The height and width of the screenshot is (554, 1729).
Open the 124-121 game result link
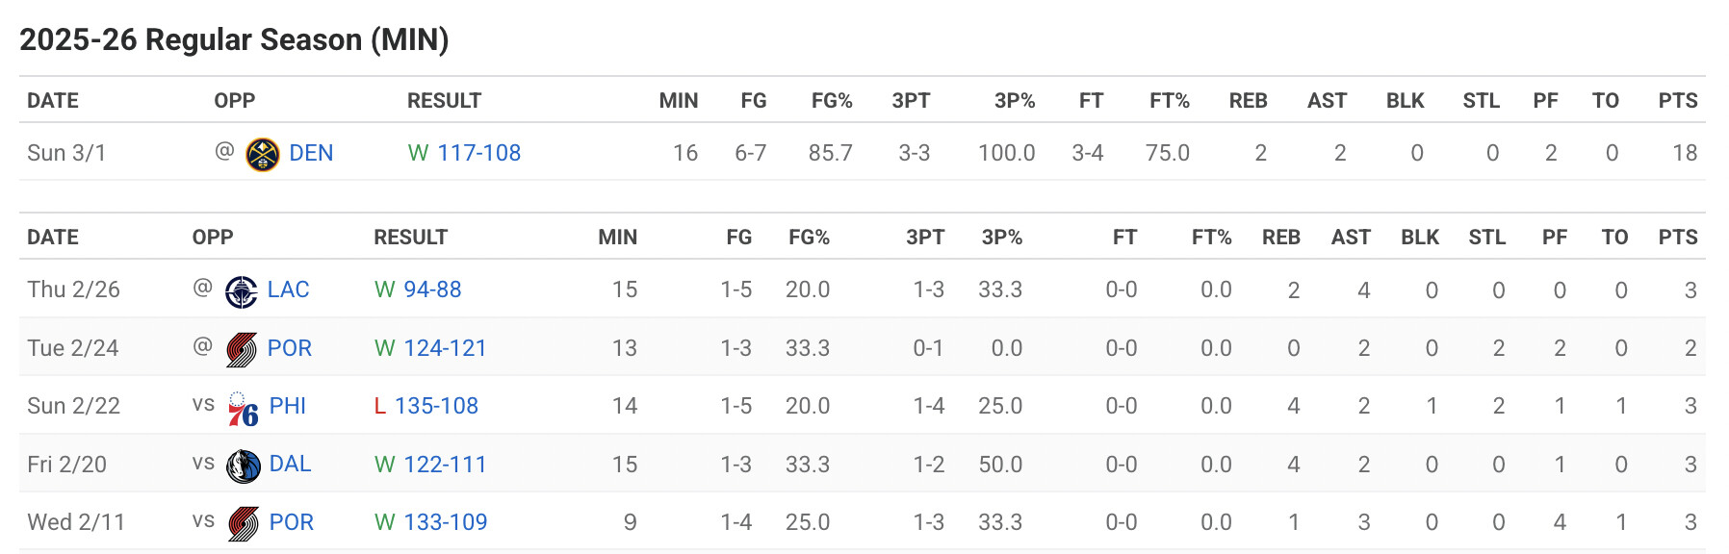click(x=445, y=348)
